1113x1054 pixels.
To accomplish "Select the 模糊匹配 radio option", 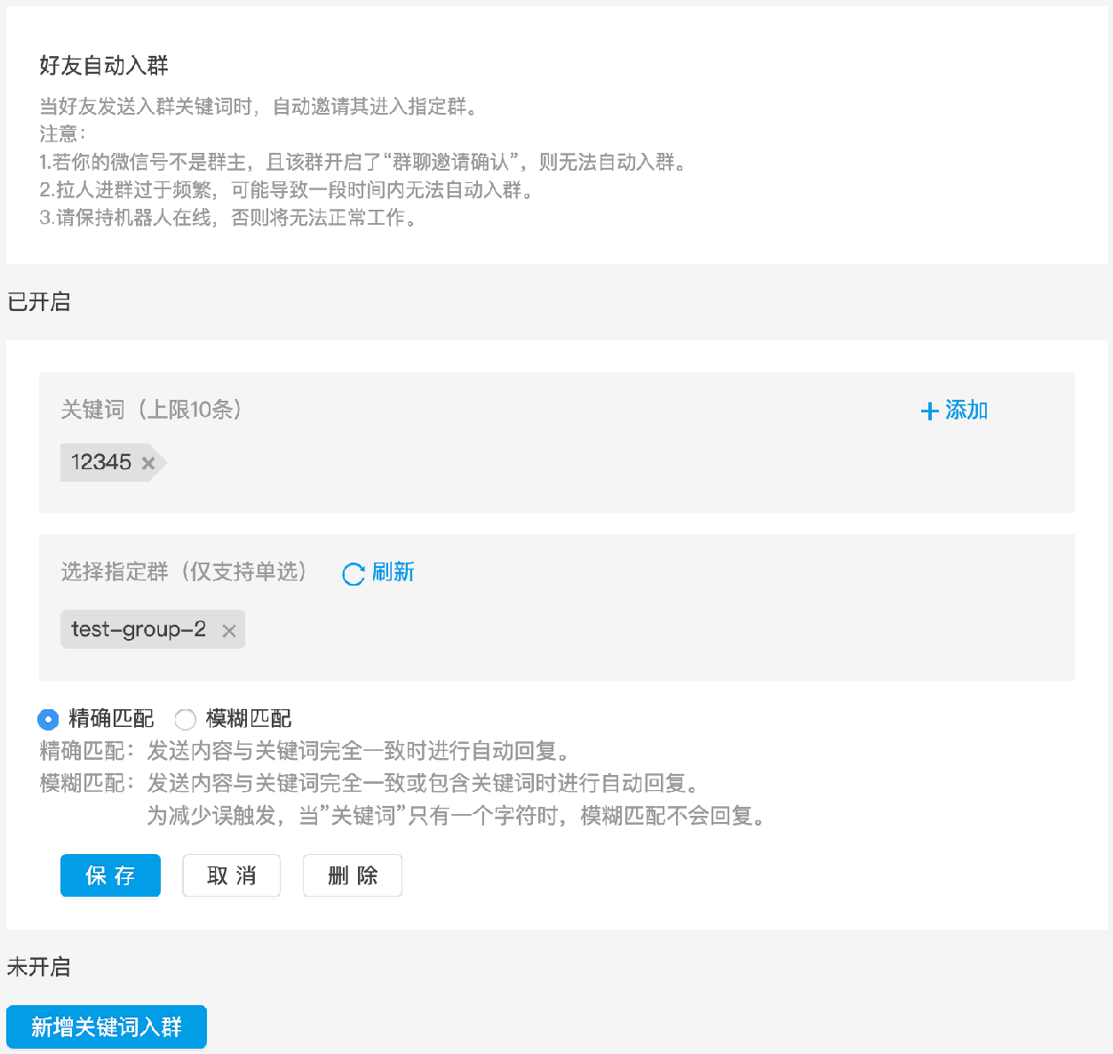I will tap(185, 719).
